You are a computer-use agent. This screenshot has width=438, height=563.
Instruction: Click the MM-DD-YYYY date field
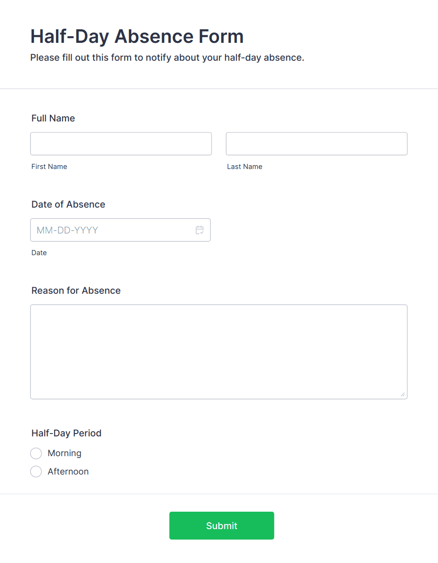(121, 230)
